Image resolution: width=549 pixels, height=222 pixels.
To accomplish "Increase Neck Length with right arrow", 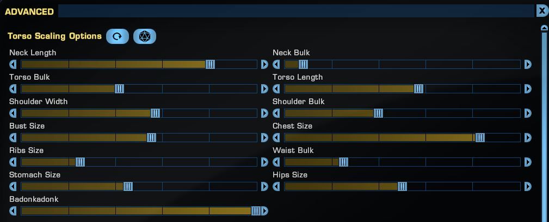I will click(x=264, y=64).
